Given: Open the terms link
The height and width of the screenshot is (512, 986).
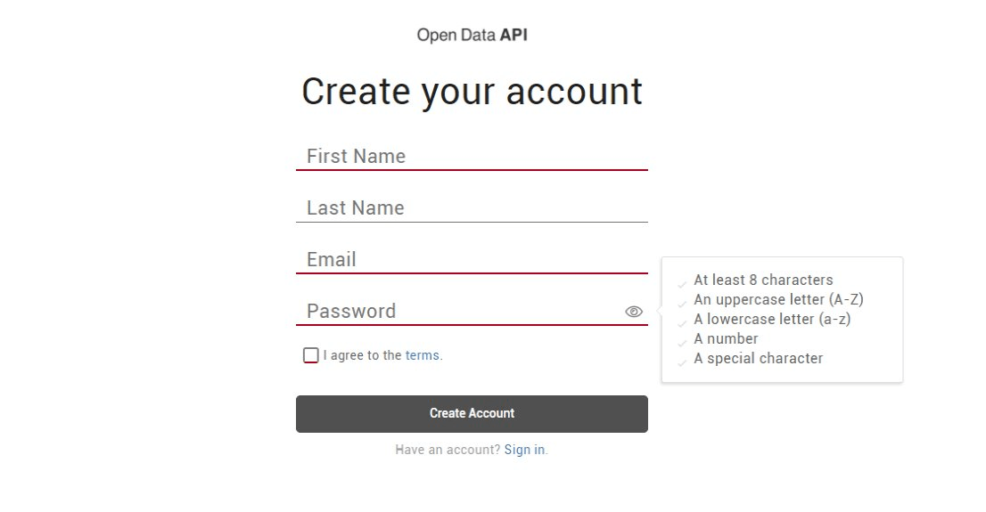Looking at the screenshot, I should 422,355.
